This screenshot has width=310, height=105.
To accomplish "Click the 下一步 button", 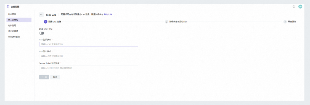I will point(44,77).
